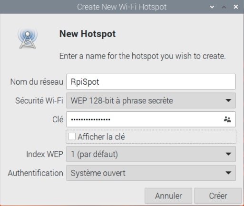Enable the Afficher la clé checkbox
Image resolution: width=244 pixels, height=206 pixels.
(72, 137)
